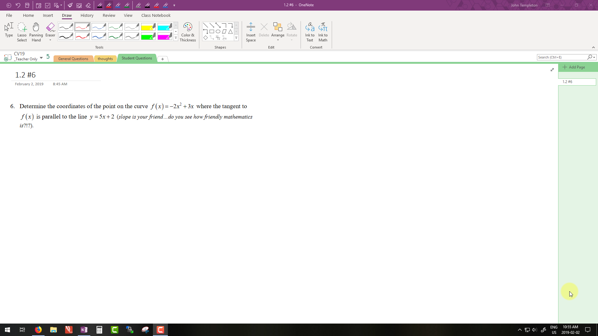Click the Insert Space tool

tap(251, 32)
